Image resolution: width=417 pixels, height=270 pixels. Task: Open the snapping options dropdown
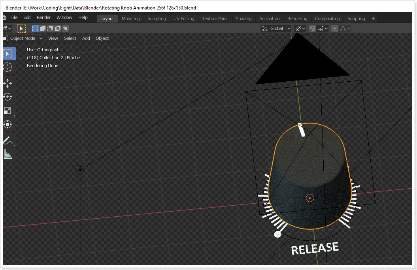[323, 28]
